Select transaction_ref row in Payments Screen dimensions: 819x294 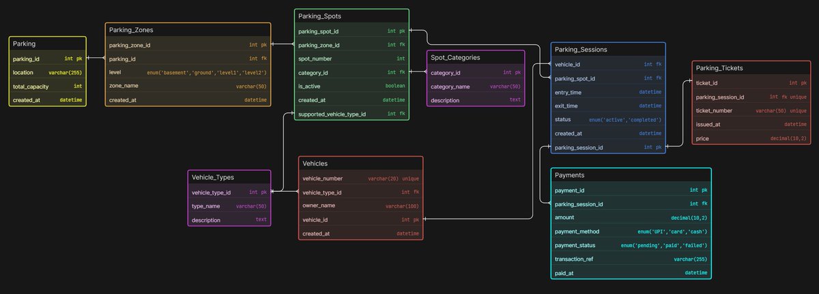point(631,259)
